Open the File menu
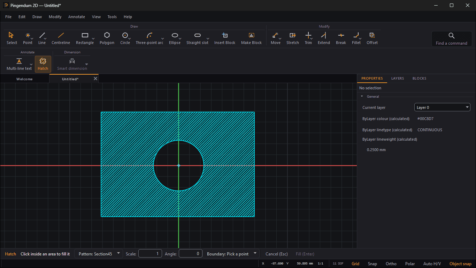 tap(8, 17)
